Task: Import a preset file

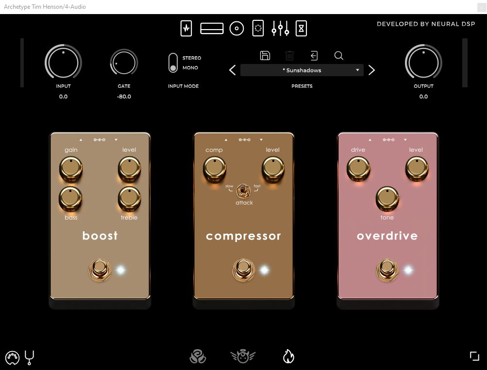Action: coord(314,55)
